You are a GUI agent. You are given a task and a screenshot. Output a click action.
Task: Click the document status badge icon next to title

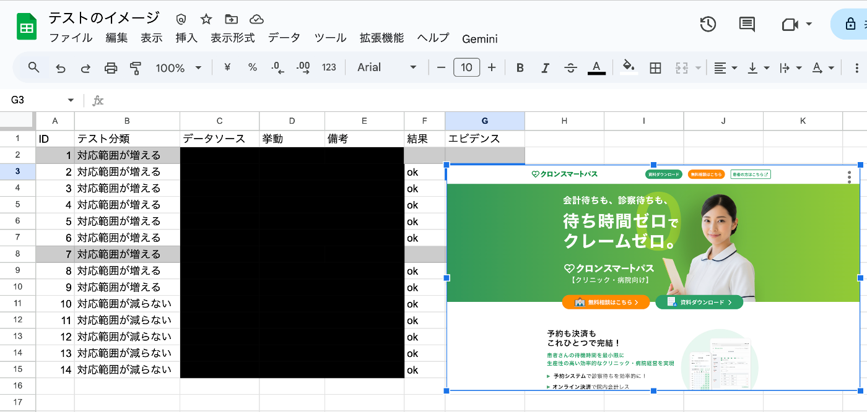pyautogui.click(x=181, y=19)
